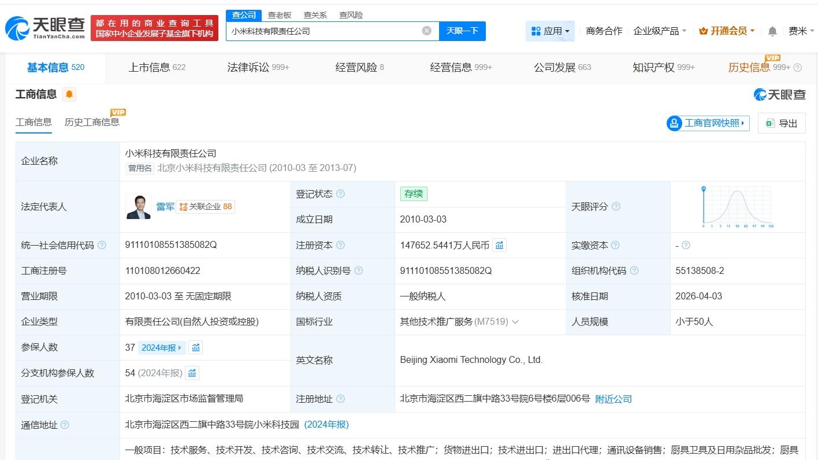Click inside the company search input field
Screen dimensions: 818x460
pos(324,31)
